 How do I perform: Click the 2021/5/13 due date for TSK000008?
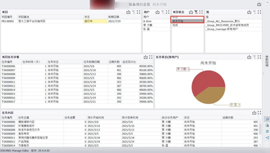[90, 74]
